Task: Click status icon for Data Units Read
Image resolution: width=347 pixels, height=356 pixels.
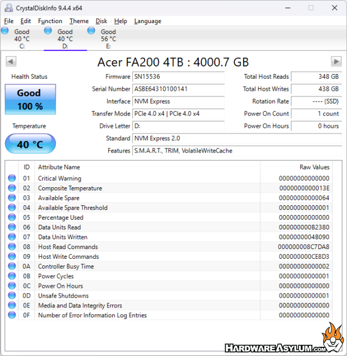Action: [12, 227]
